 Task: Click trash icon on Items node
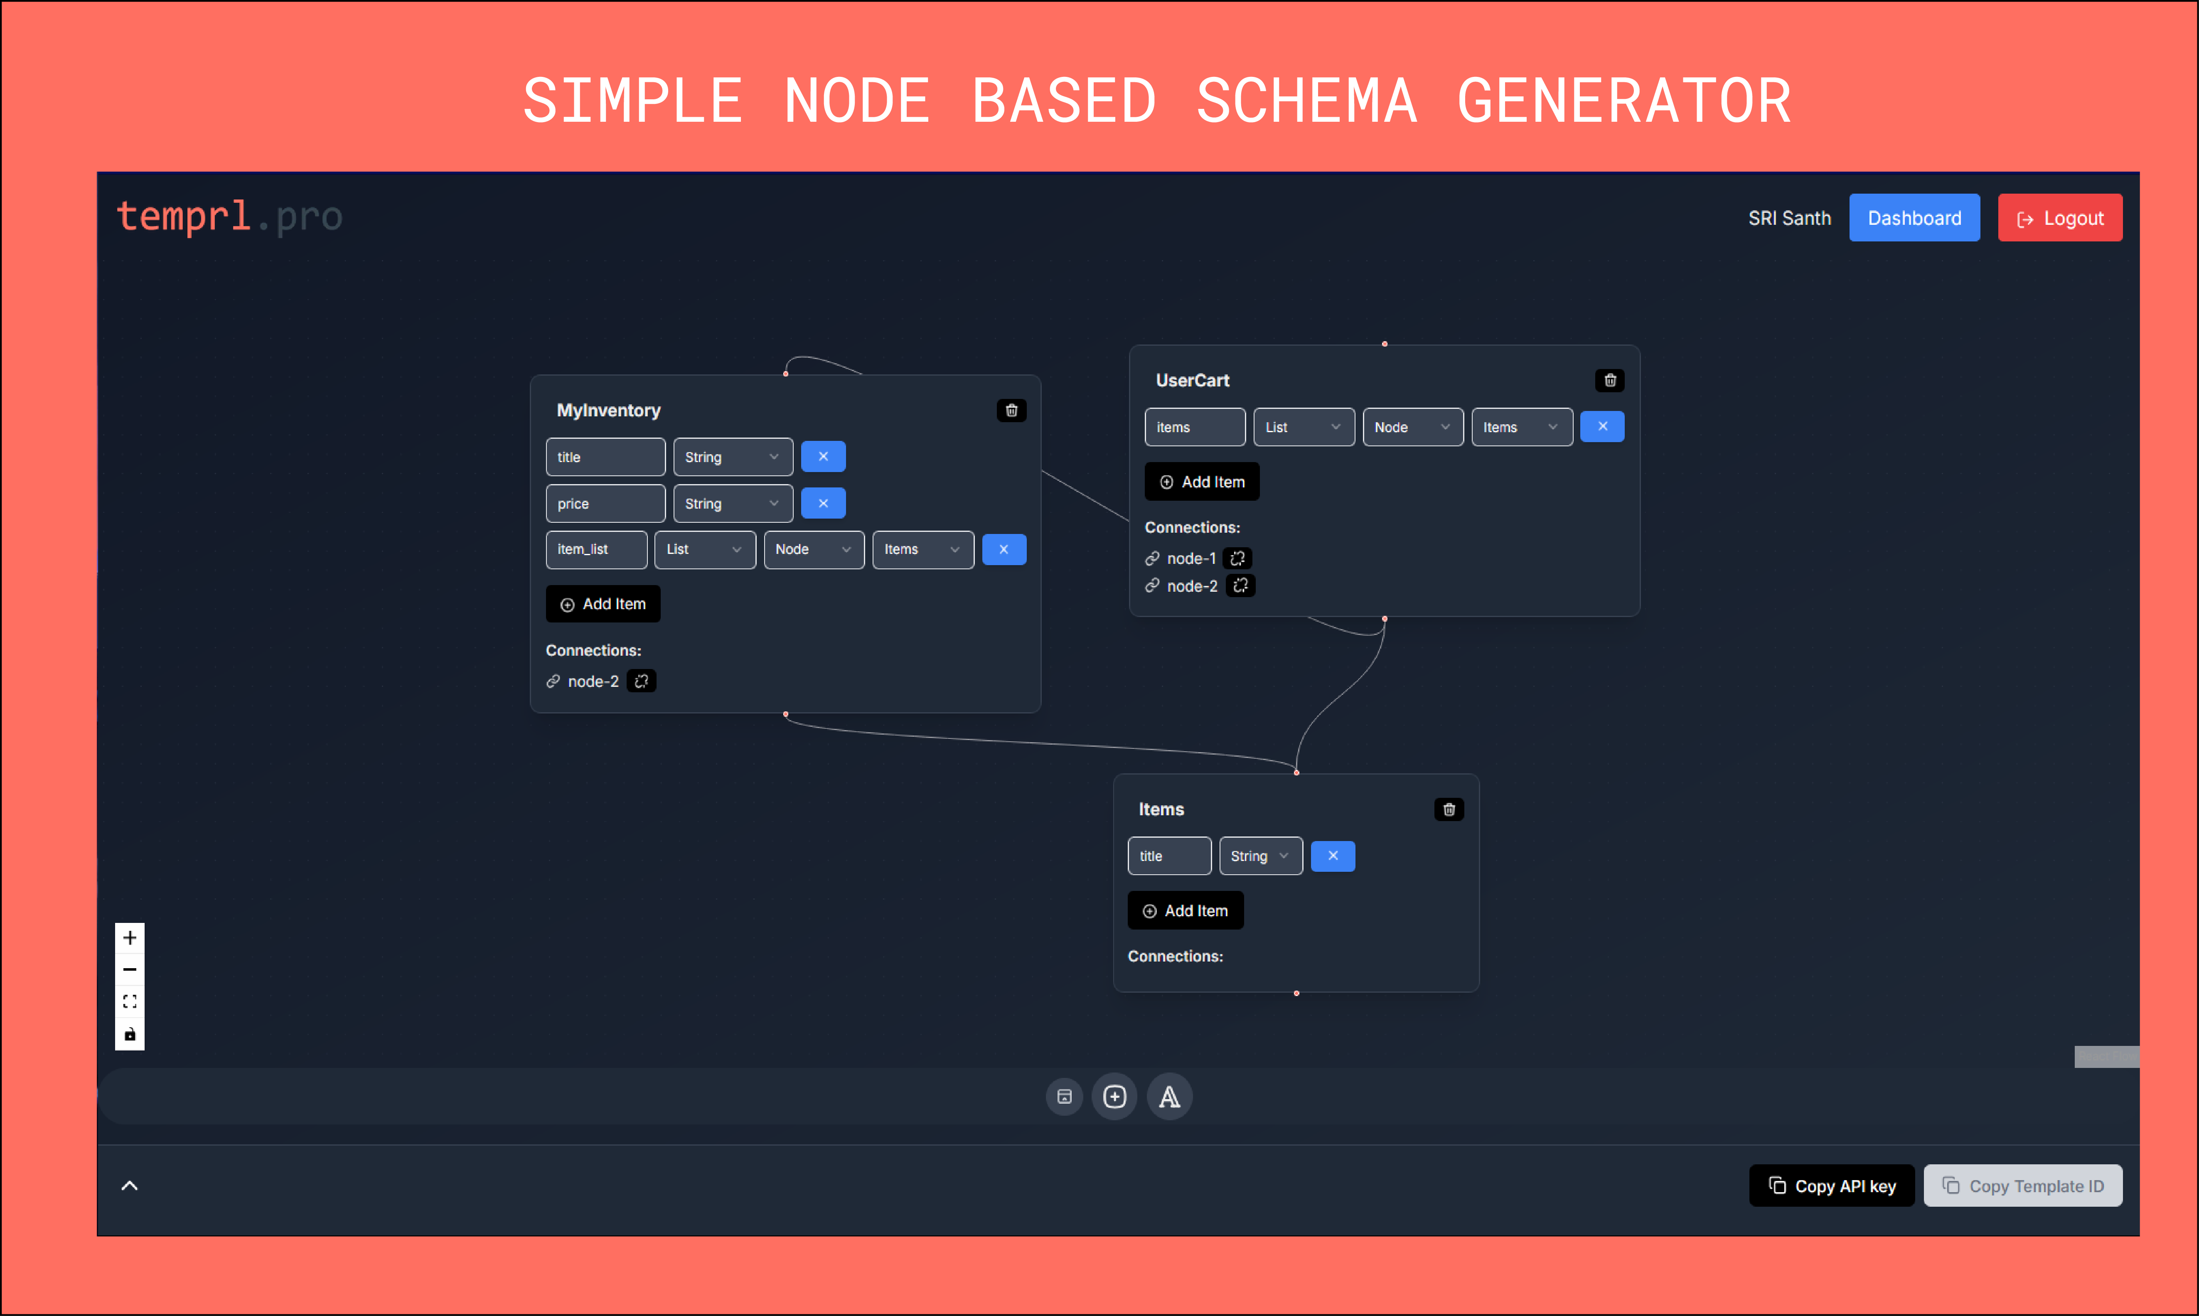(x=1448, y=809)
